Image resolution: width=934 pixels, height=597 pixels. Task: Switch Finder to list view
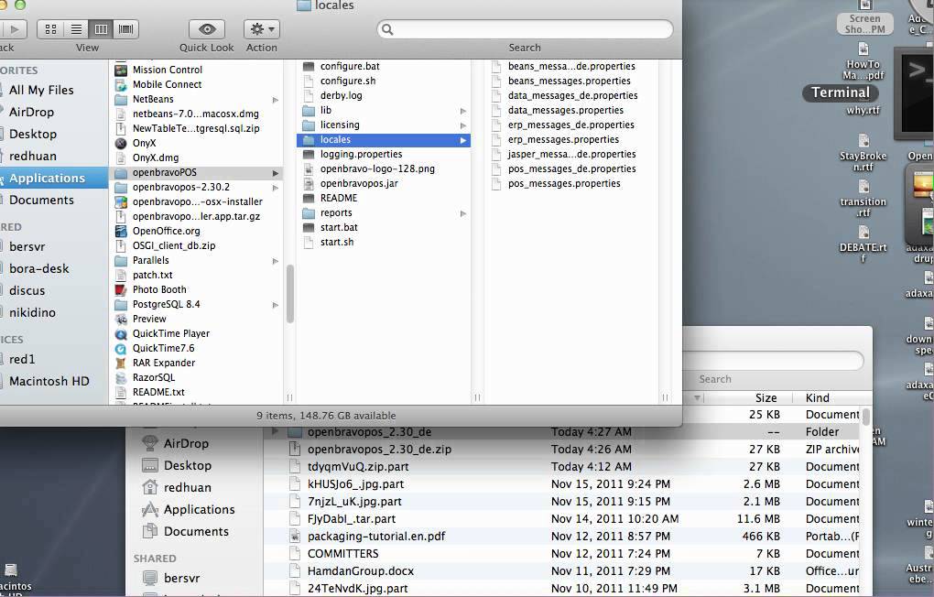(x=76, y=29)
